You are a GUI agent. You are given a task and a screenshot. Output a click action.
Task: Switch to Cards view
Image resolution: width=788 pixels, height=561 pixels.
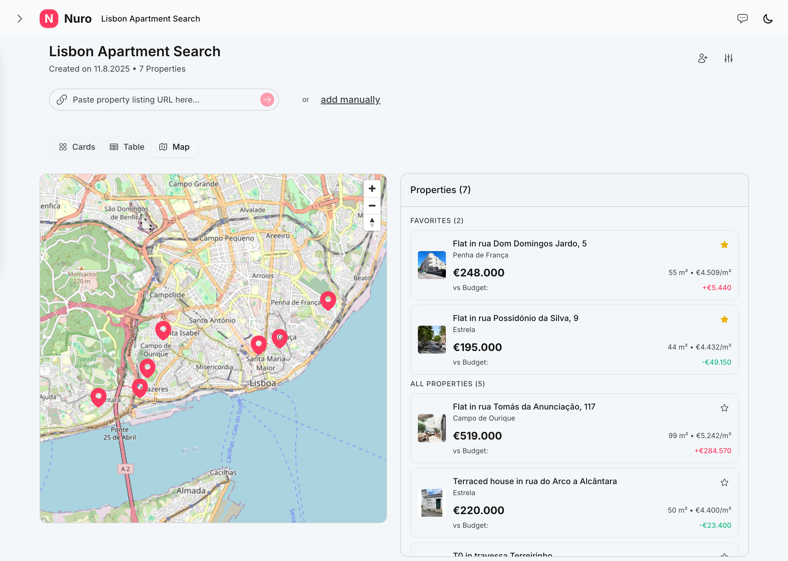[x=77, y=147]
